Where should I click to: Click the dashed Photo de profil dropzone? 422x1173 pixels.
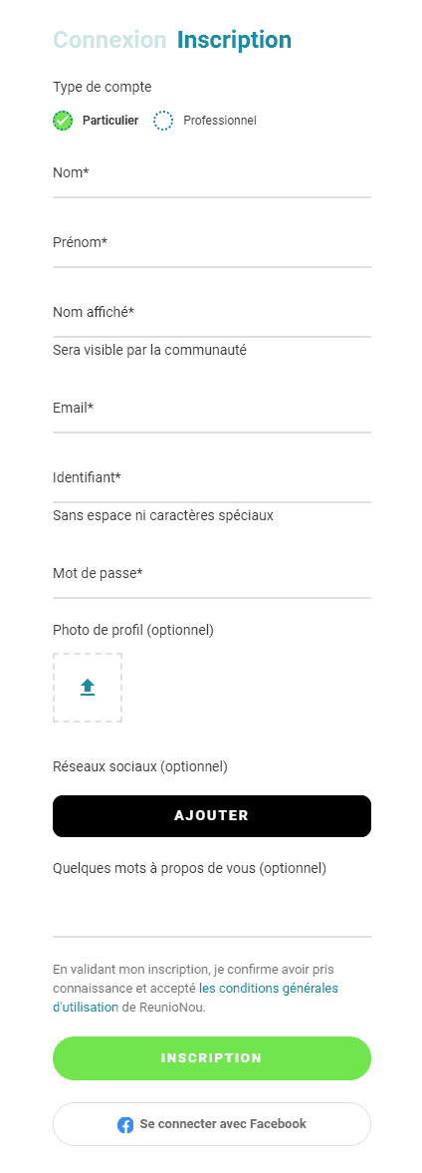coord(88,688)
